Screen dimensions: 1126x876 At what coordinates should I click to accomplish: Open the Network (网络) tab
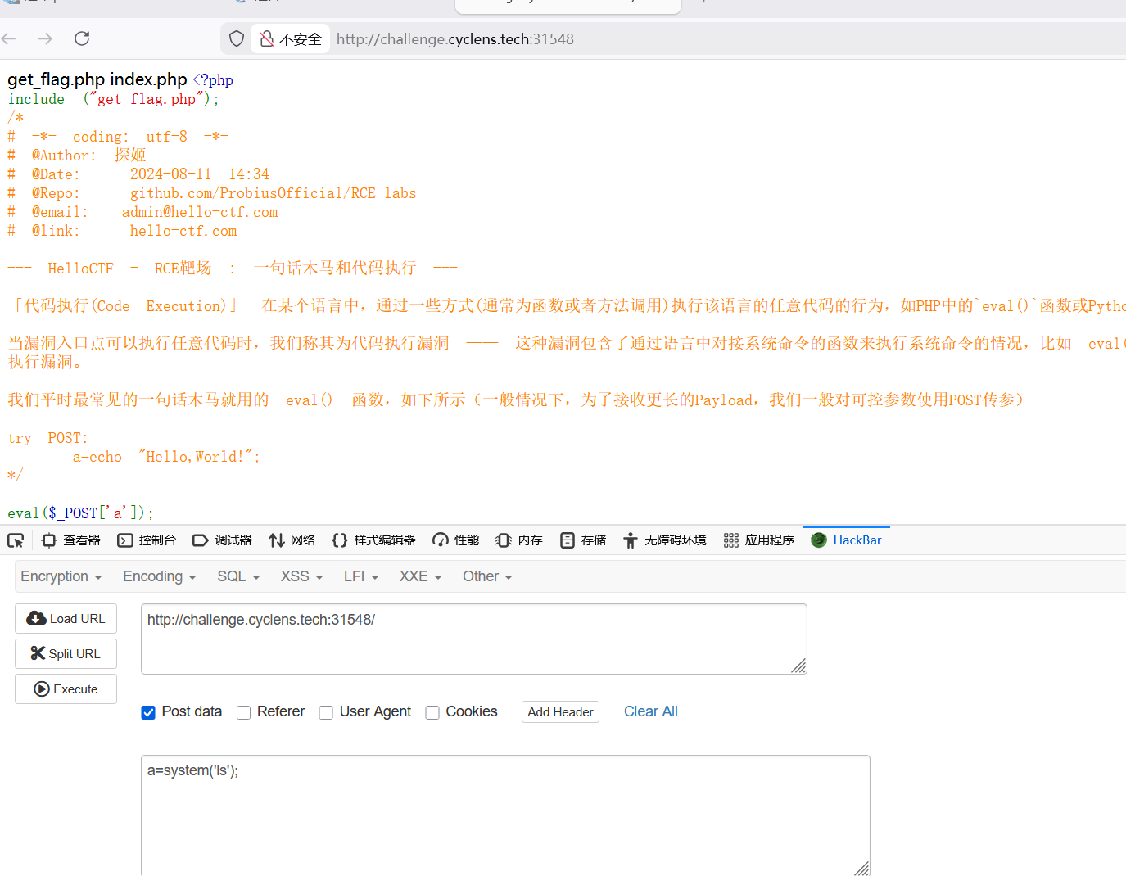[x=292, y=540]
